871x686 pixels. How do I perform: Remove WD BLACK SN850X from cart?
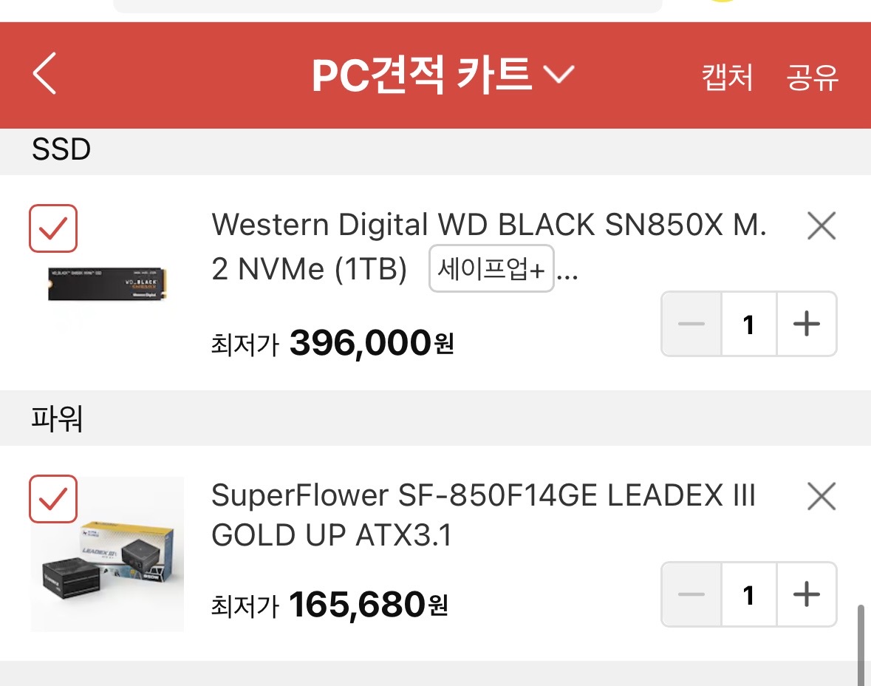point(821,226)
